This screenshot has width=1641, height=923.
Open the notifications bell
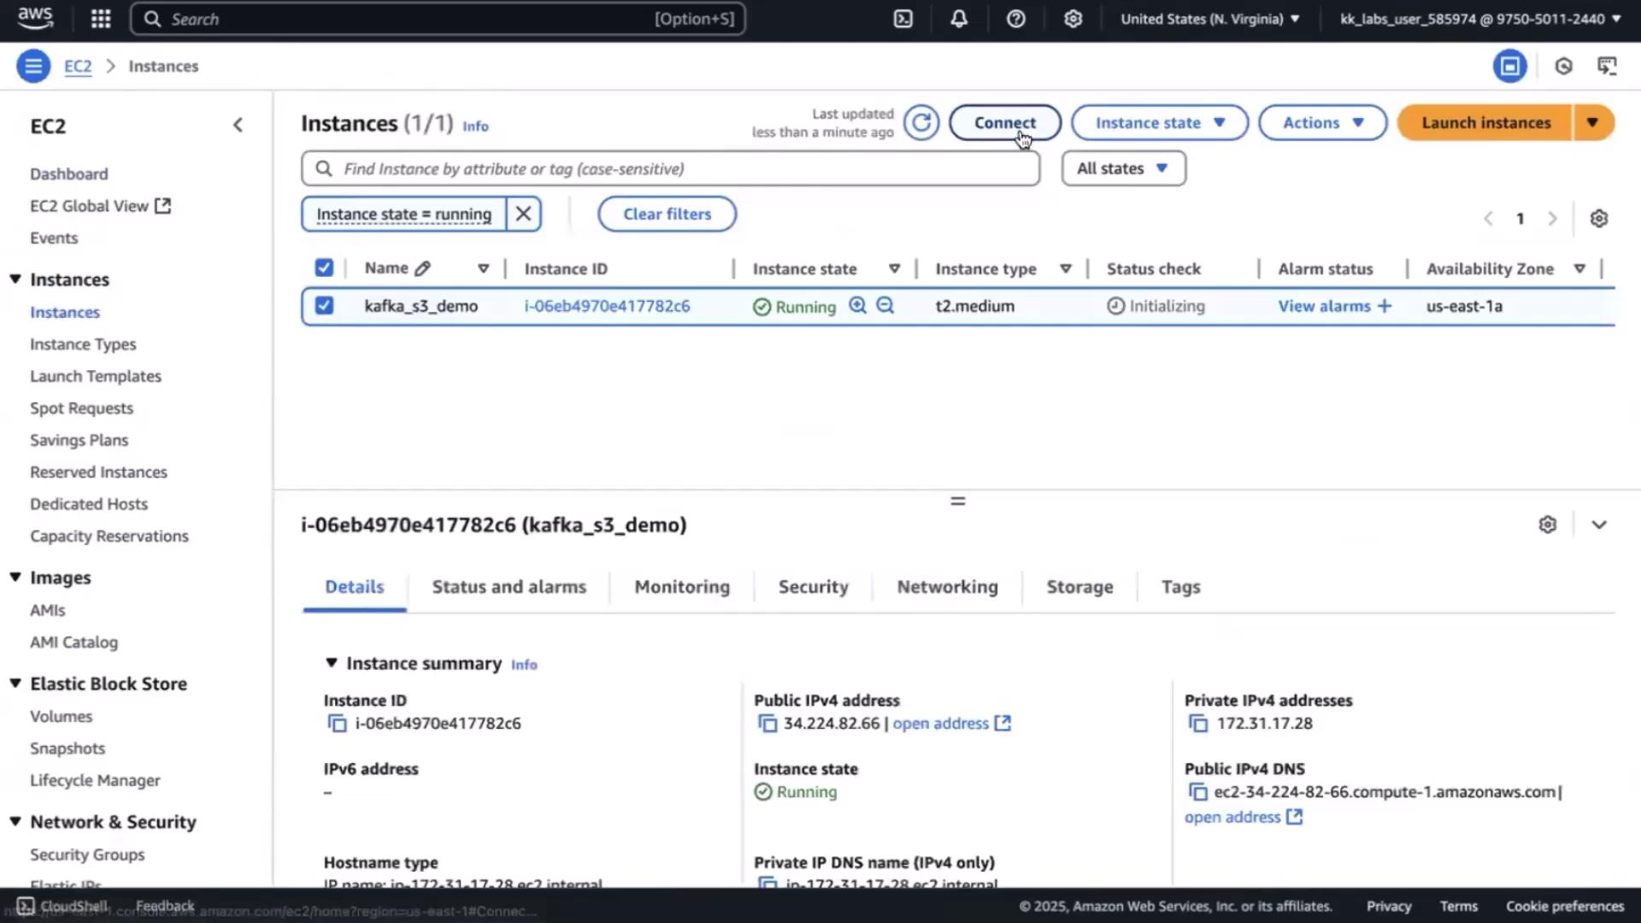tap(959, 19)
